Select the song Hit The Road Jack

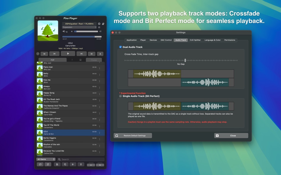click(x=71, y=100)
